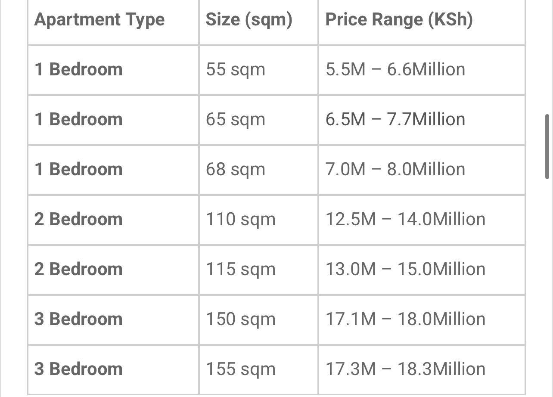
Task: Click the 150 sqm size cell
Action: (x=240, y=319)
